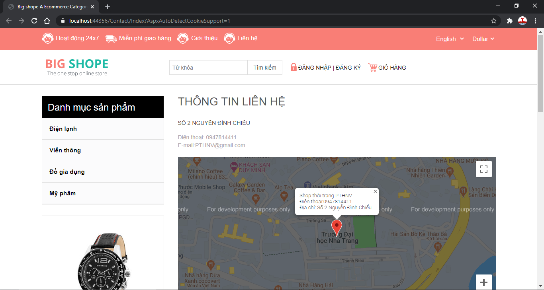Click the headset icon beside Liên hệ
Image resolution: width=544 pixels, height=290 pixels.
[229, 38]
